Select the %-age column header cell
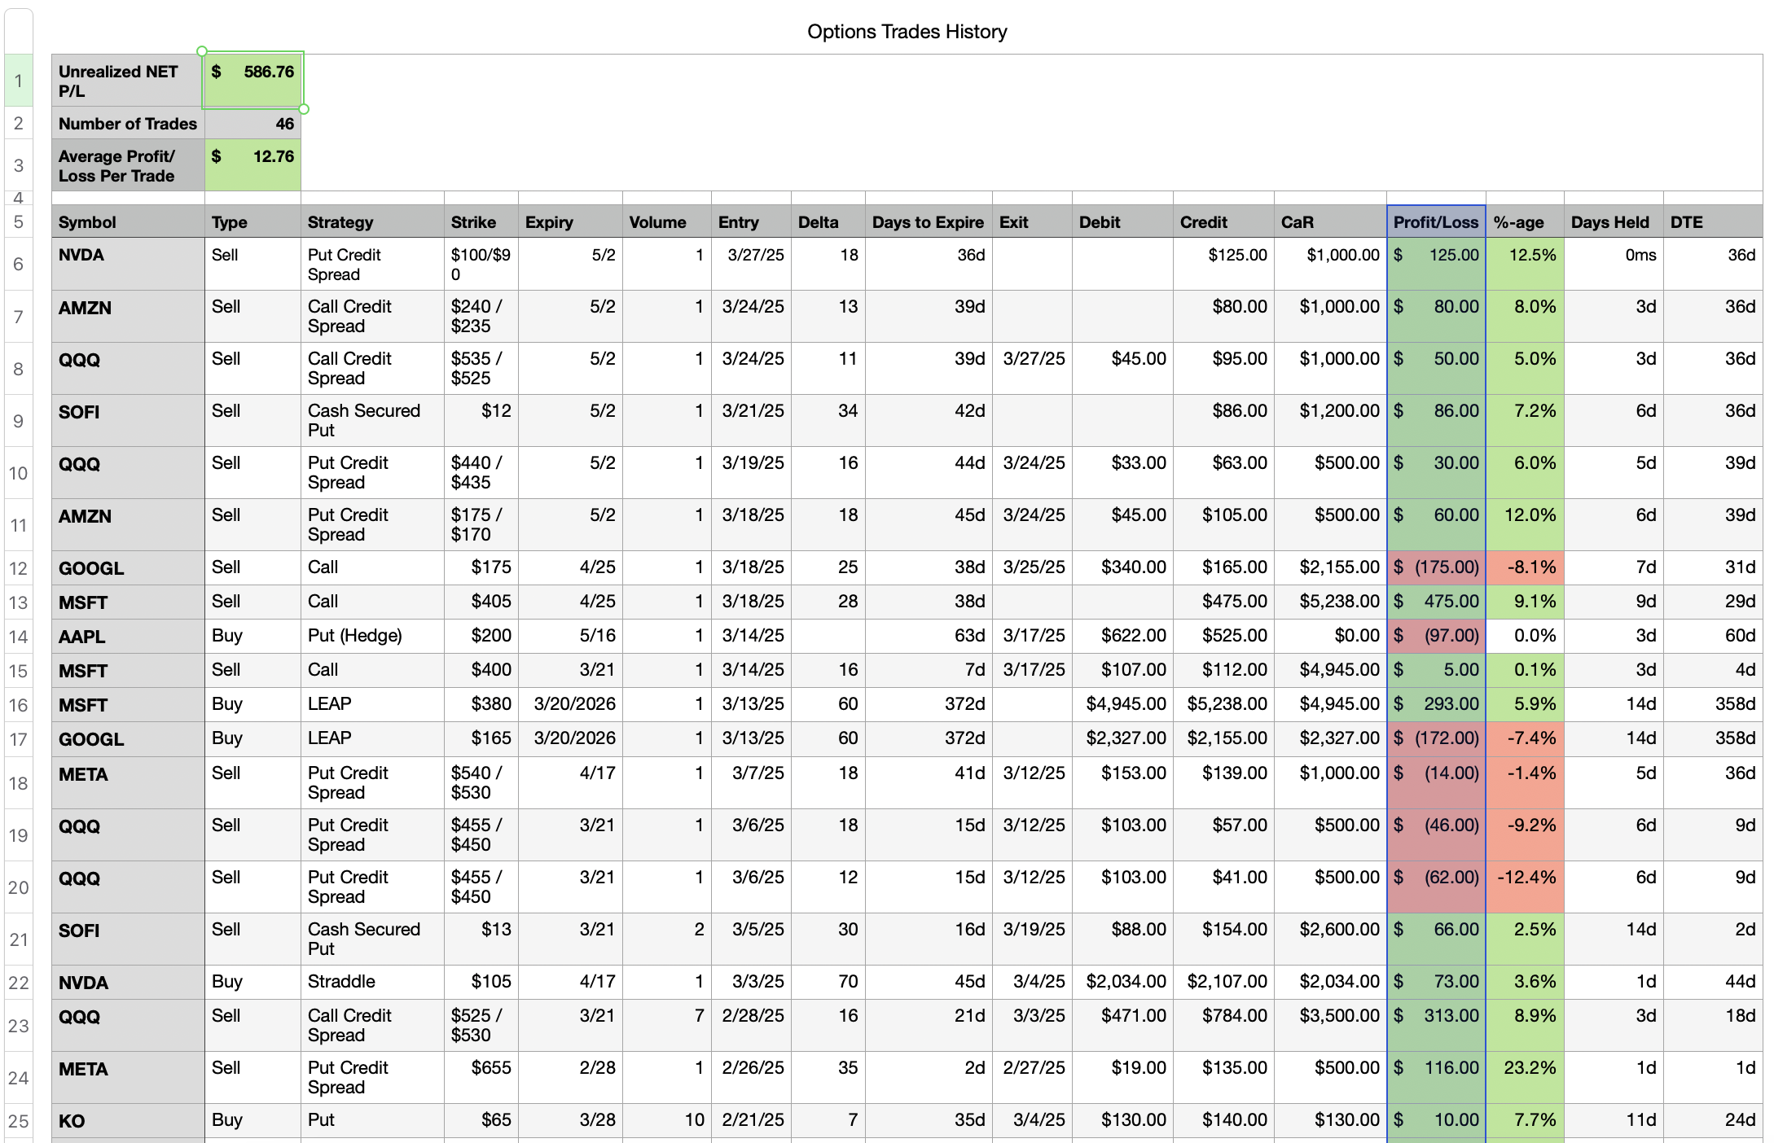This screenshot has height=1143, width=1774. (1525, 222)
